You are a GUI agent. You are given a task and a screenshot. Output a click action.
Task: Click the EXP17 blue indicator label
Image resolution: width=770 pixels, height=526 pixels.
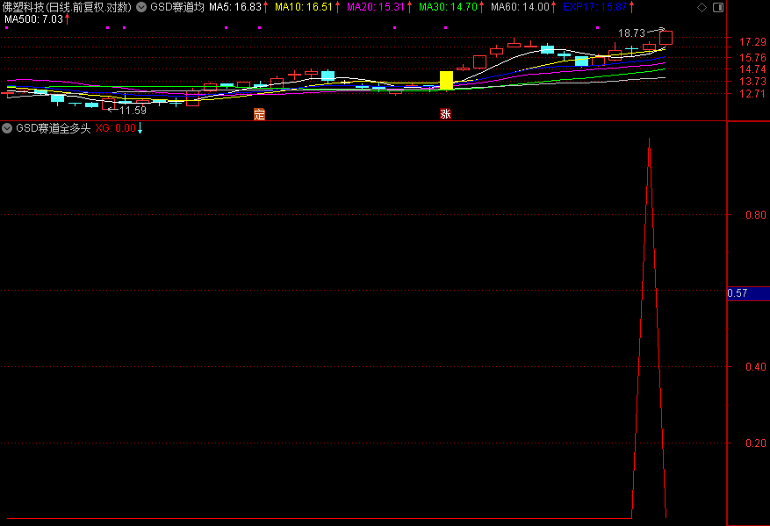pyautogui.click(x=594, y=7)
